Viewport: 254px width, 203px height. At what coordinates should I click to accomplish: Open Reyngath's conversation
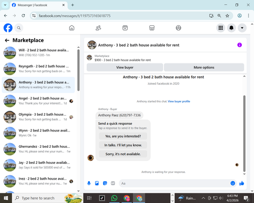38,69
